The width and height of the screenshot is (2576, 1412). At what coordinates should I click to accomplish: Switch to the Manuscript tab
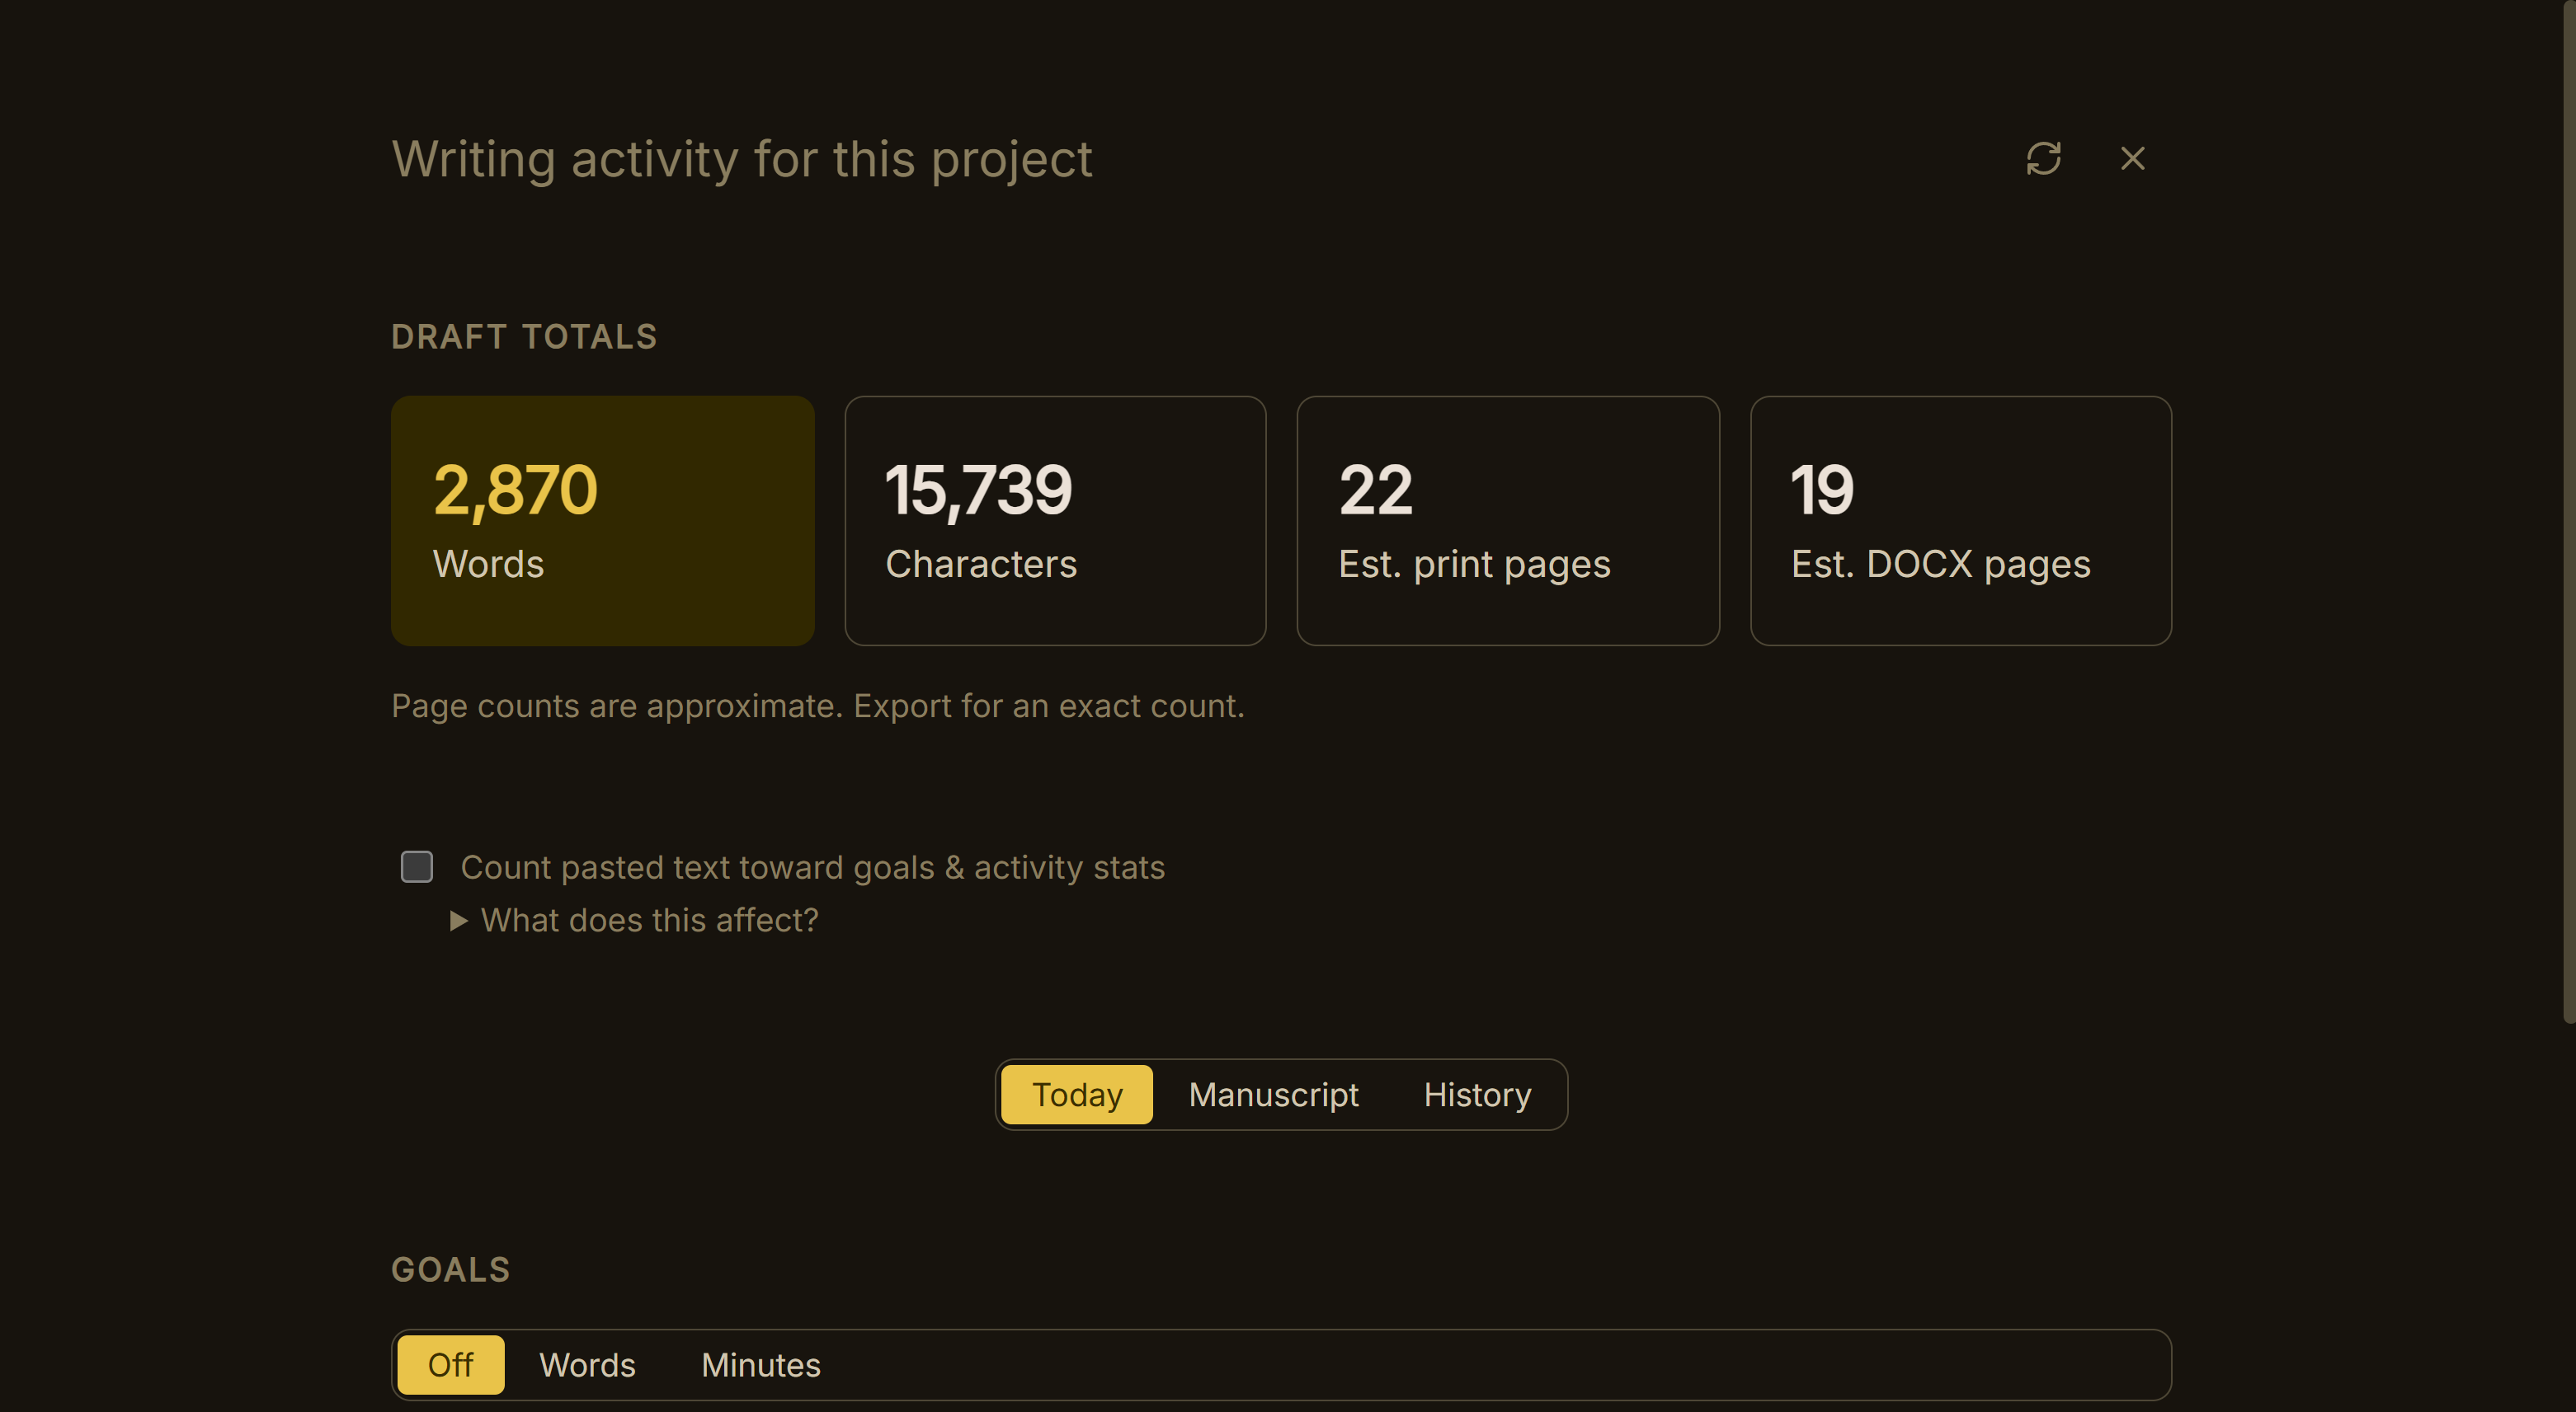coord(1273,1094)
